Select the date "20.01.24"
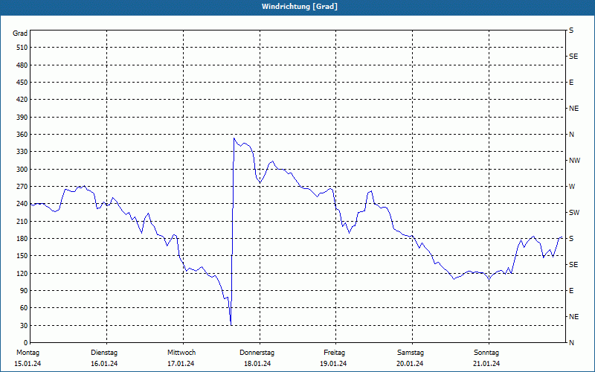Image resolution: width=595 pixels, height=372 pixels. 410,364
